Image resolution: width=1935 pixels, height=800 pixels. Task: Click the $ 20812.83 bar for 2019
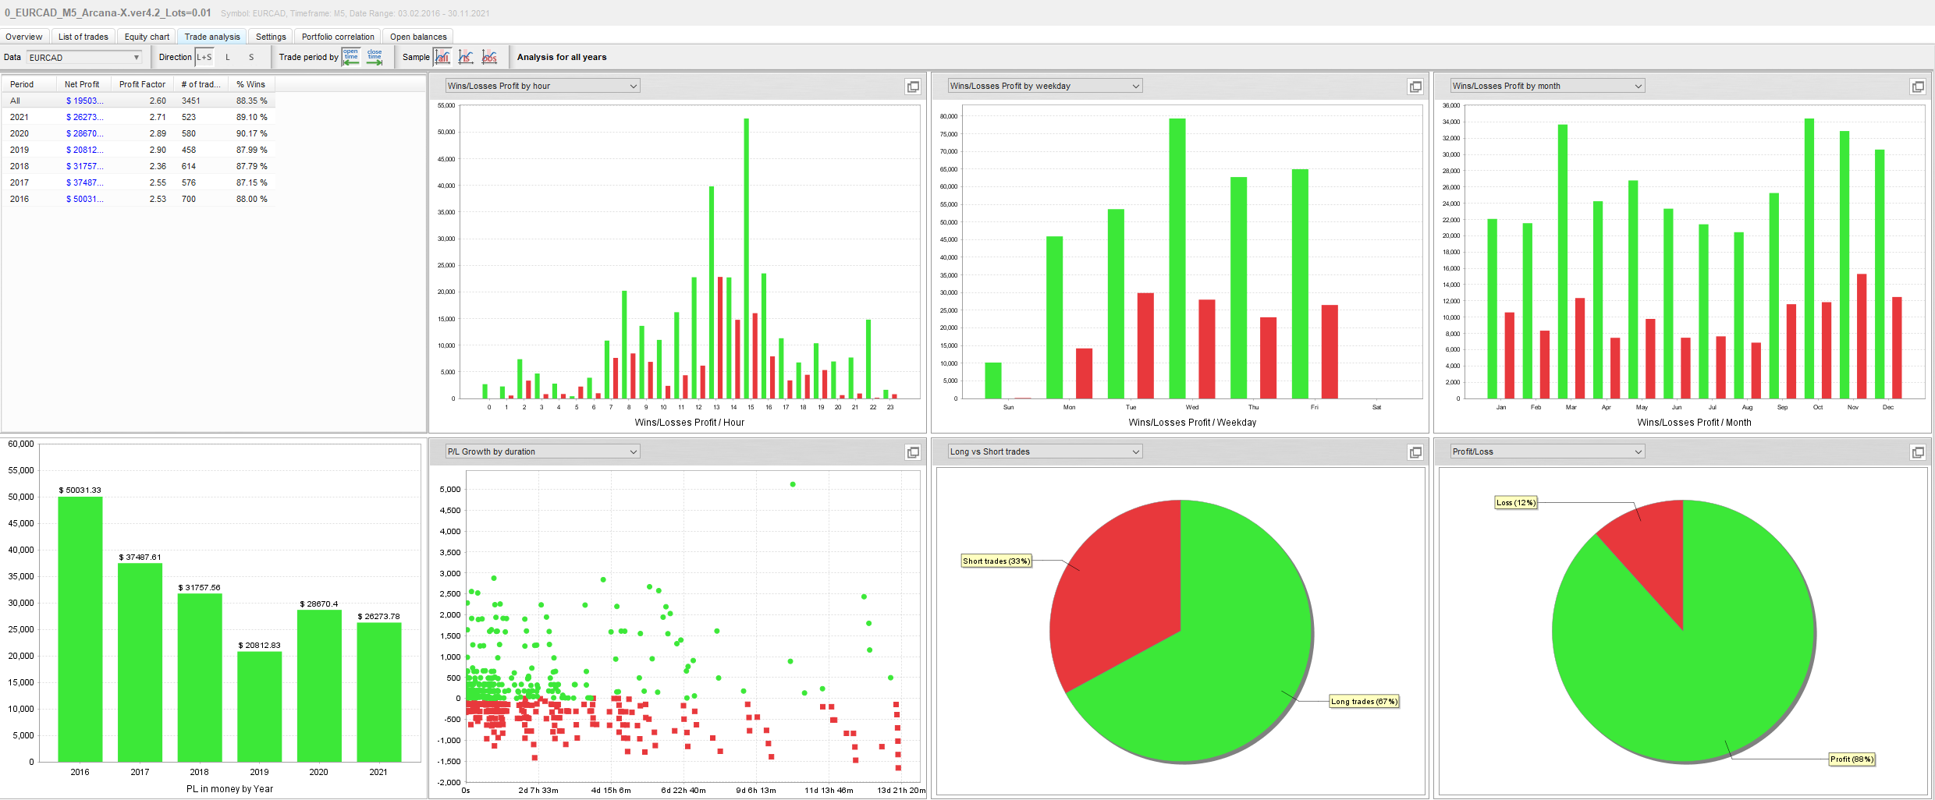[x=260, y=706]
